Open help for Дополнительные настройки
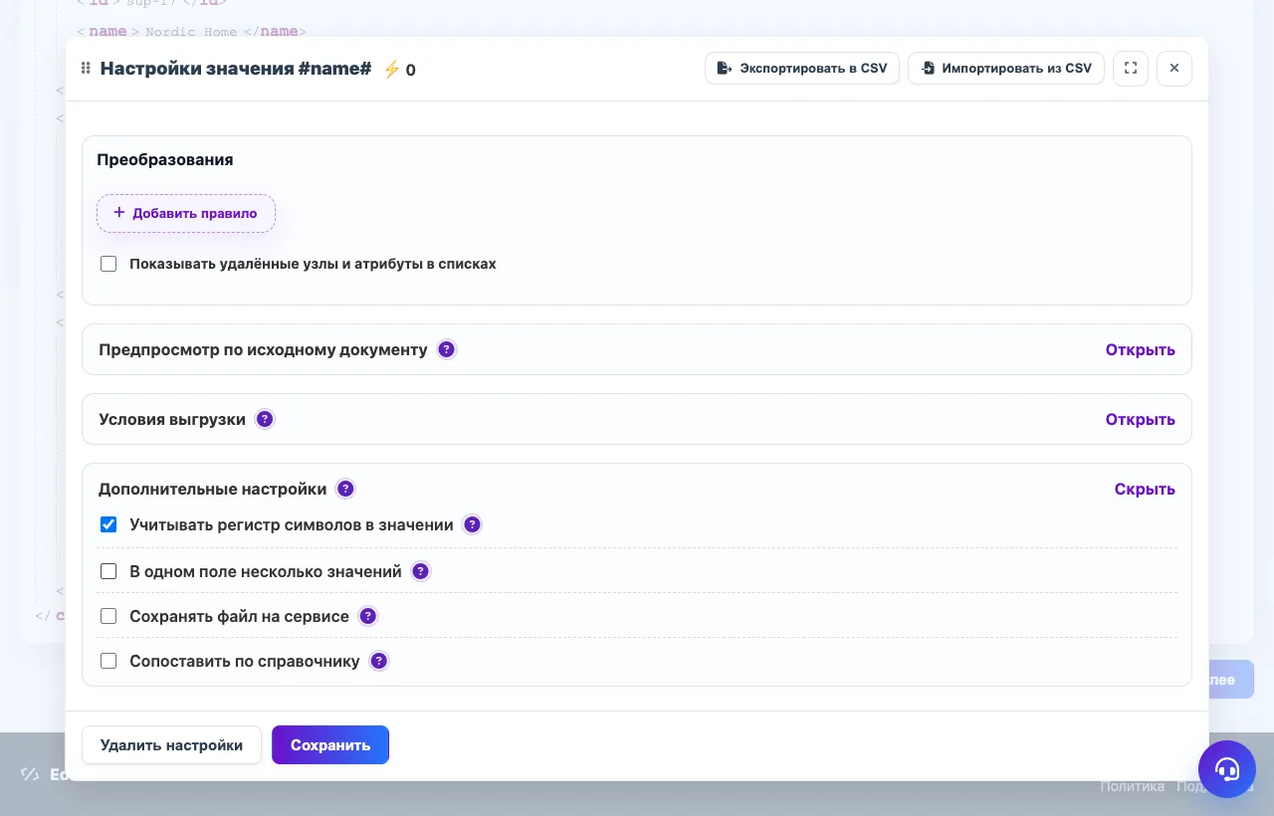 click(345, 489)
